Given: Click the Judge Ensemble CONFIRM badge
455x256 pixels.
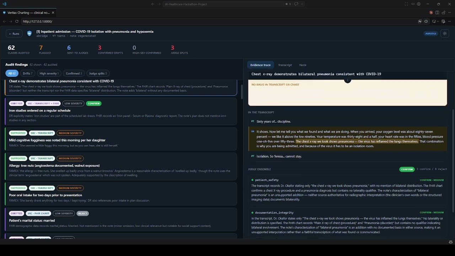Looking at the screenshot, I should click(x=407, y=169).
